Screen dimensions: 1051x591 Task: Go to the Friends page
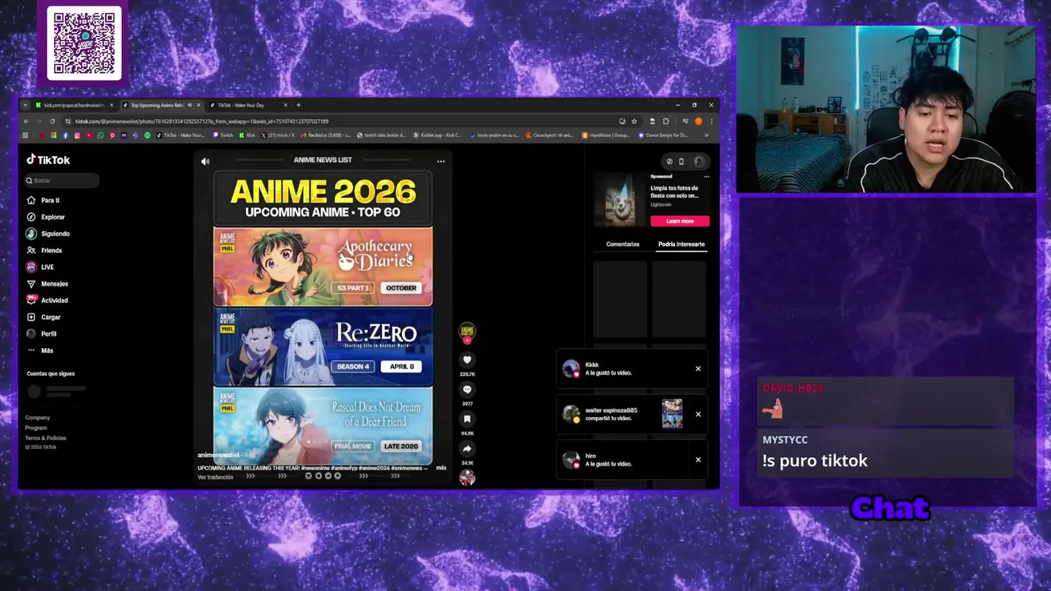(45, 250)
